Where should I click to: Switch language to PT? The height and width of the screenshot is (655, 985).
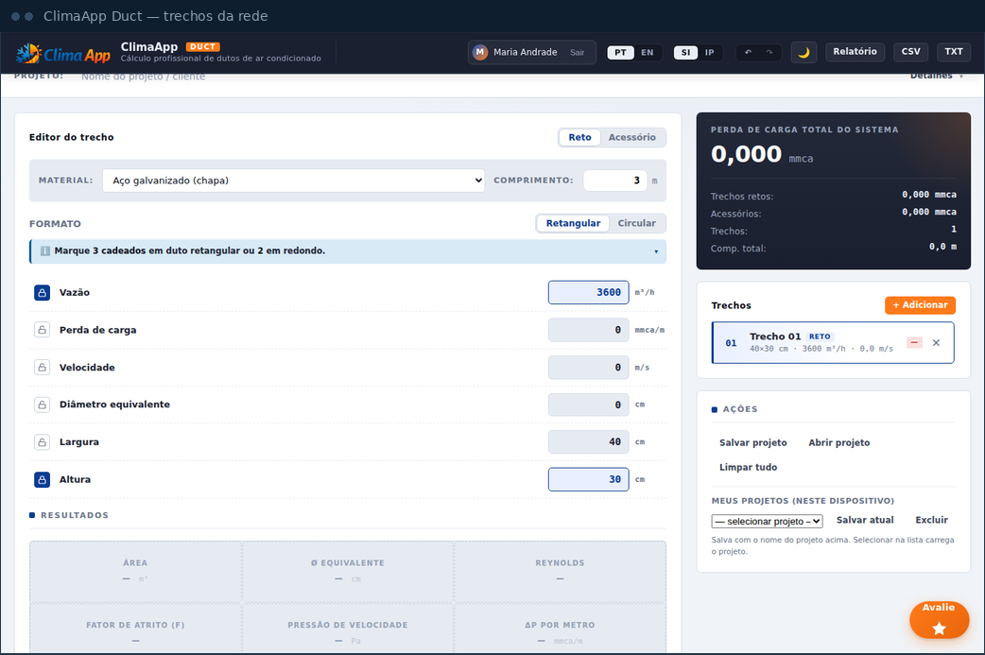(x=620, y=52)
